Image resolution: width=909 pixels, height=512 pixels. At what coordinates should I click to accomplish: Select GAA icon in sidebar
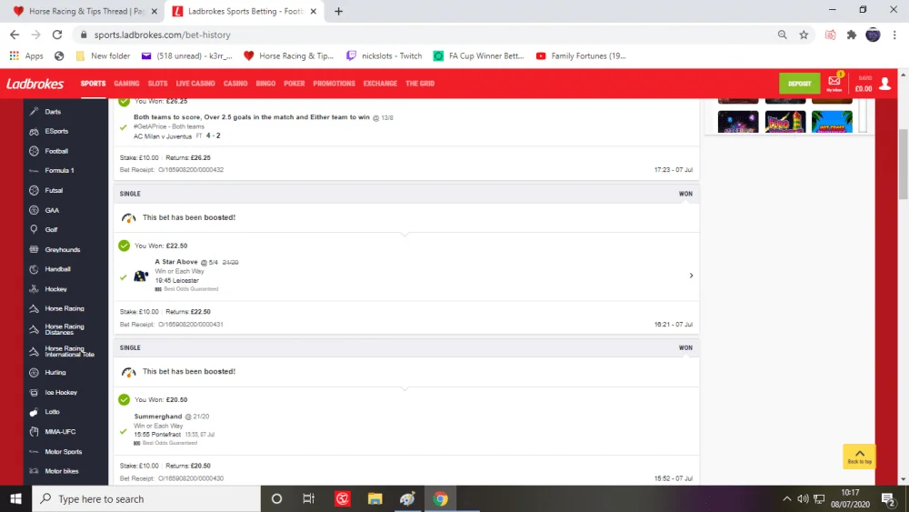coord(34,210)
